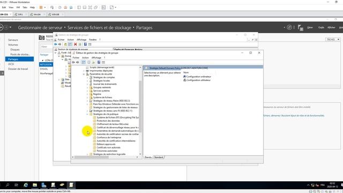Click the snapshot manager icon in VMware toolbar

coord(71,8)
